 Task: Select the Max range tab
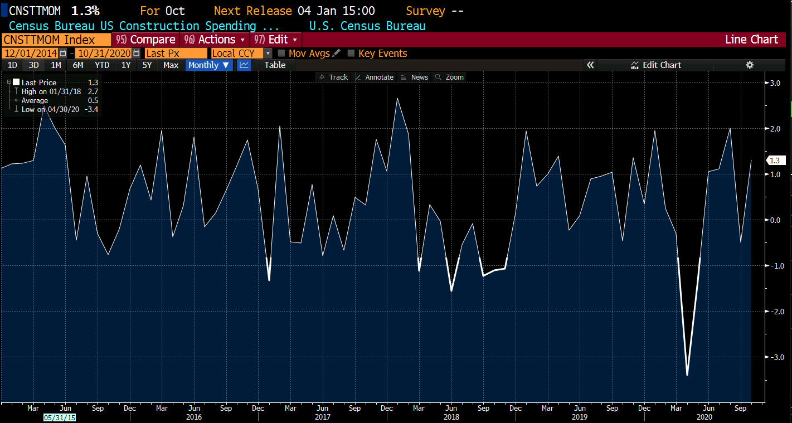[x=171, y=65]
